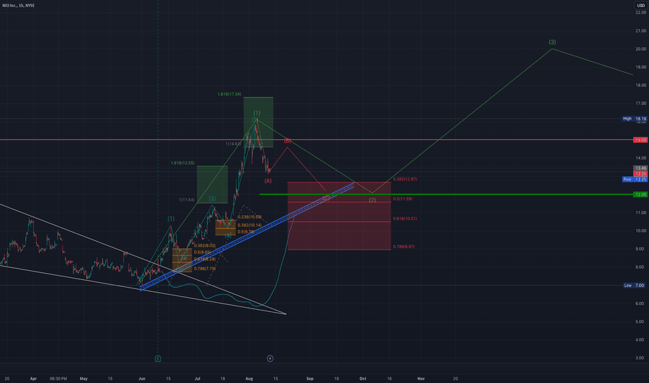Click the gray 13.46 price label
This screenshot has width=649, height=383.
tap(641, 168)
